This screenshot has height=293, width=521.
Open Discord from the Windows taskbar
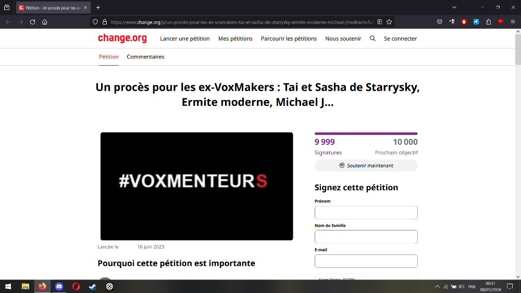tap(59, 286)
